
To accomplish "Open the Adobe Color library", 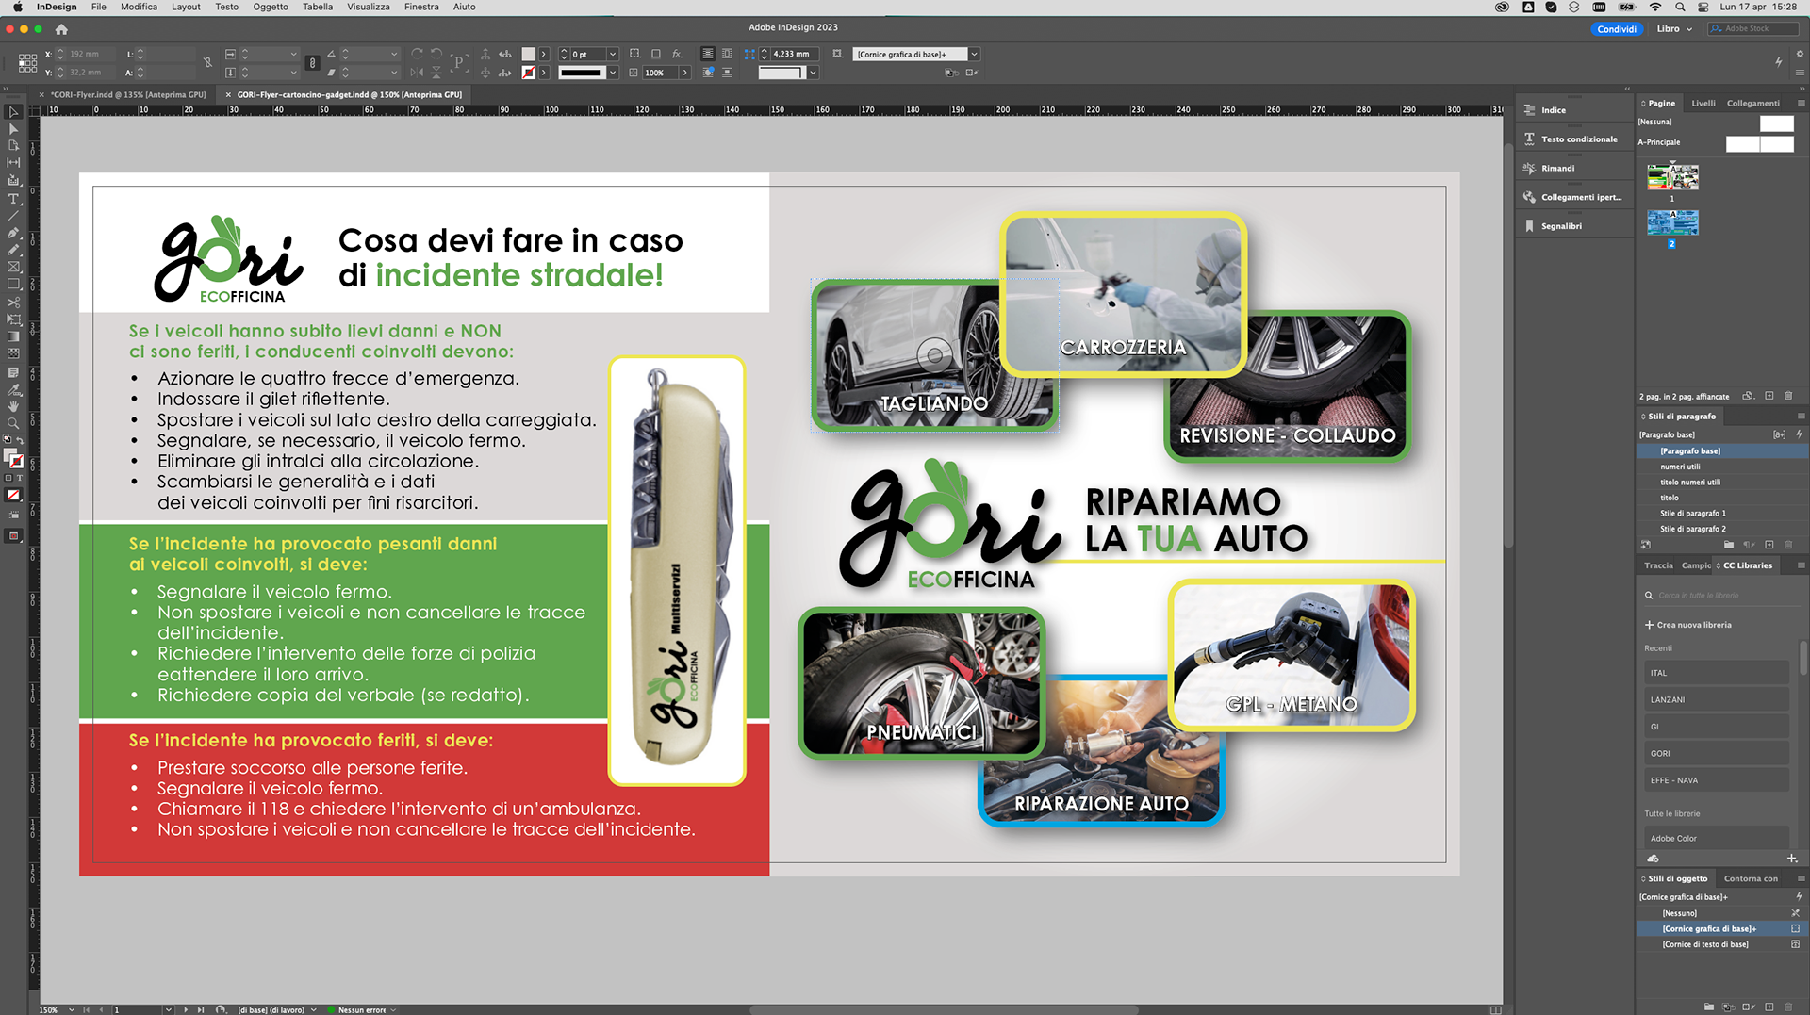I will pos(1716,838).
